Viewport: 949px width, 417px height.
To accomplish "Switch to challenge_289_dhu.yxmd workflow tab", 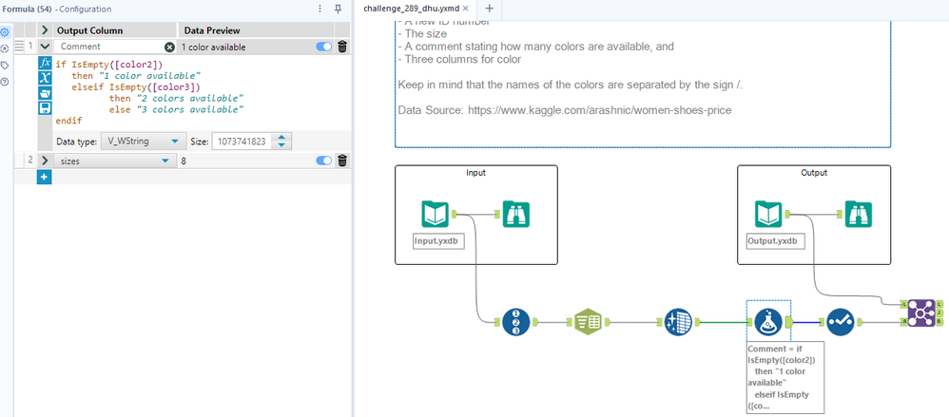I will [411, 9].
